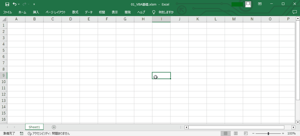This screenshot has width=300, height=136.
Task: Click horizontal scrollbar right arrow
Action: (293, 127)
